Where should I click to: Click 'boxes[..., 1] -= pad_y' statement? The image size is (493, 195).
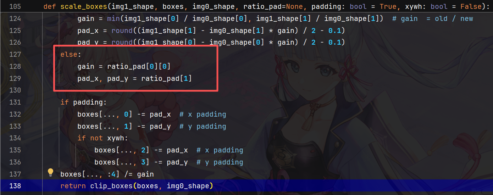[124, 126]
